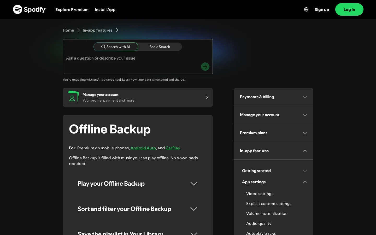Expand Manage your account sidebar section
This screenshot has width=376, height=235.
coord(273,115)
